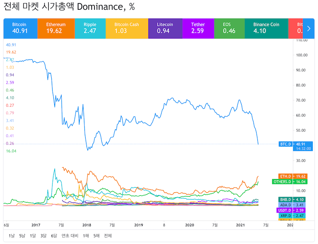
Task: Set range to 1해
Action: coord(86,236)
